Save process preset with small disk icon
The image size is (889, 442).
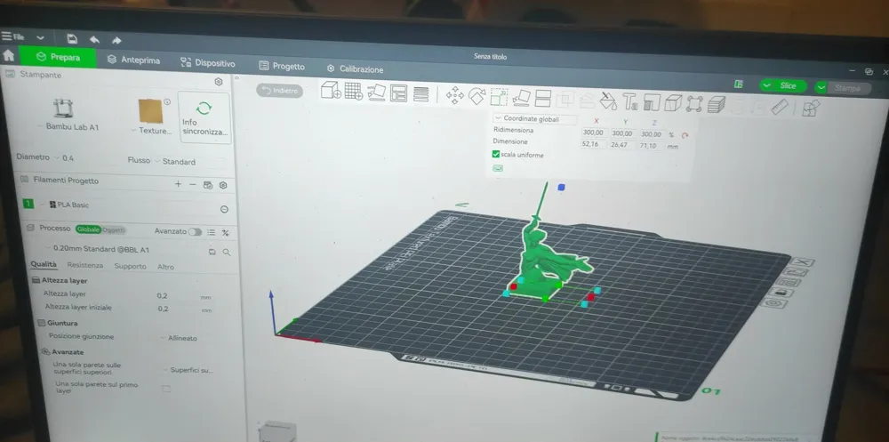212,252
